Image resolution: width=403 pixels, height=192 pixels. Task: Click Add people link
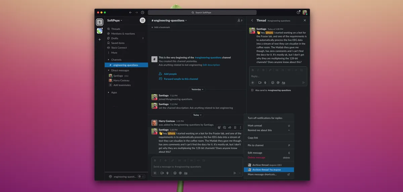[x=170, y=74]
